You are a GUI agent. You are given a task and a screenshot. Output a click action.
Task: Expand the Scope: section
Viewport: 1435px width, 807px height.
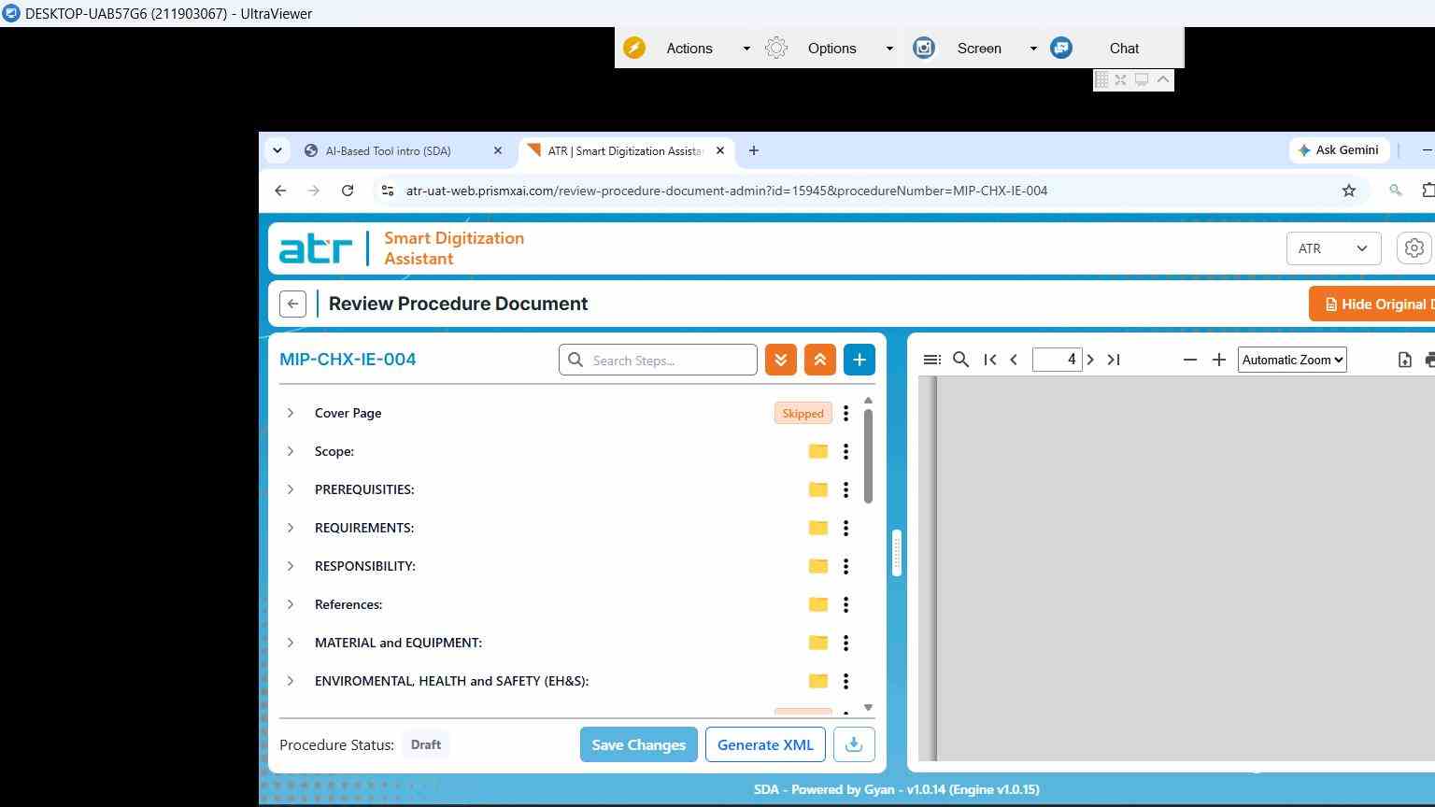pyautogui.click(x=291, y=451)
